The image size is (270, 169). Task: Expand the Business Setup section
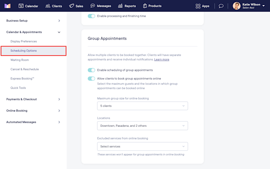(x=33, y=21)
